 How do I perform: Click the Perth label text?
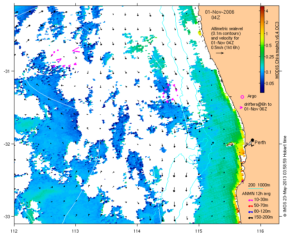[260, 143]
